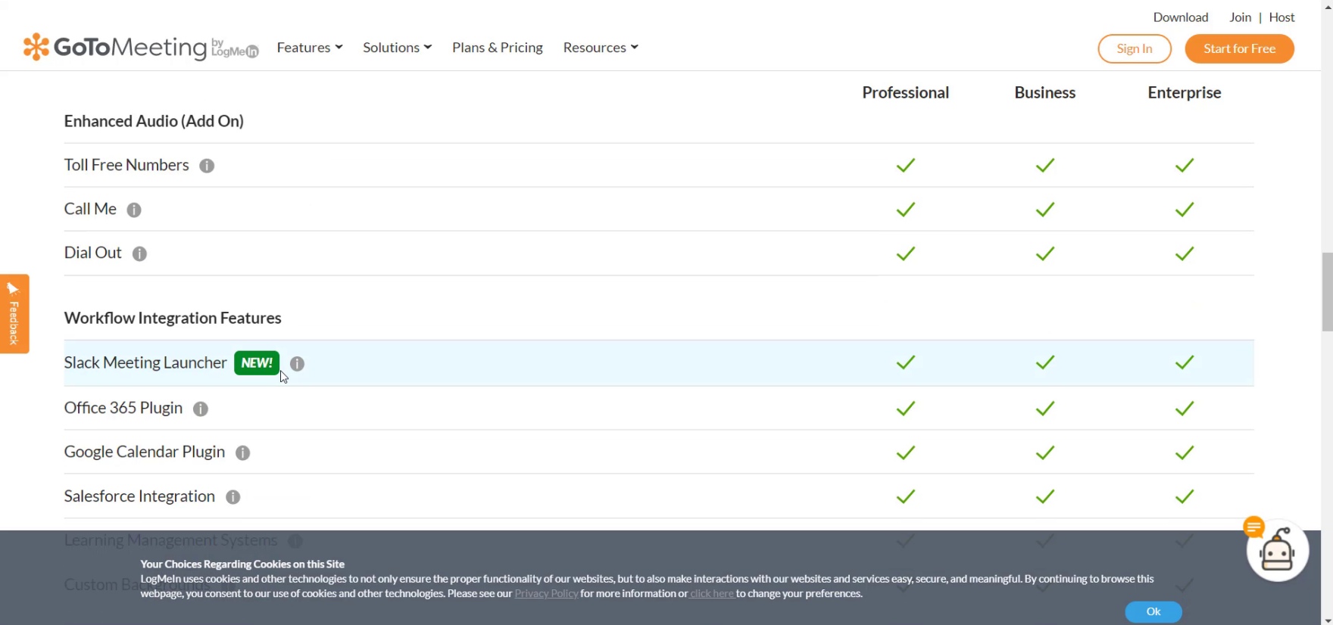Open info icon for Toll Free Numbers
This screenshot has height=625, width=1333.
[x=207, y=166]
